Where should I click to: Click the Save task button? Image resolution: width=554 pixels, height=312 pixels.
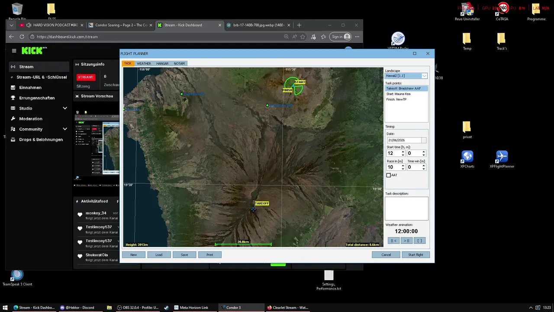(x=184, y=255)
